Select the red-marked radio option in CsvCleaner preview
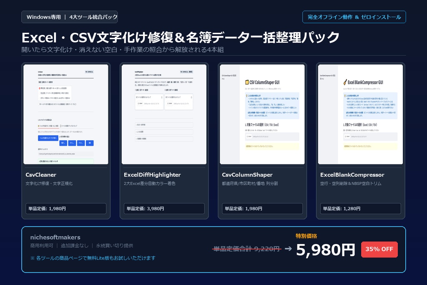The image size is (427, 285). [40, 88]
